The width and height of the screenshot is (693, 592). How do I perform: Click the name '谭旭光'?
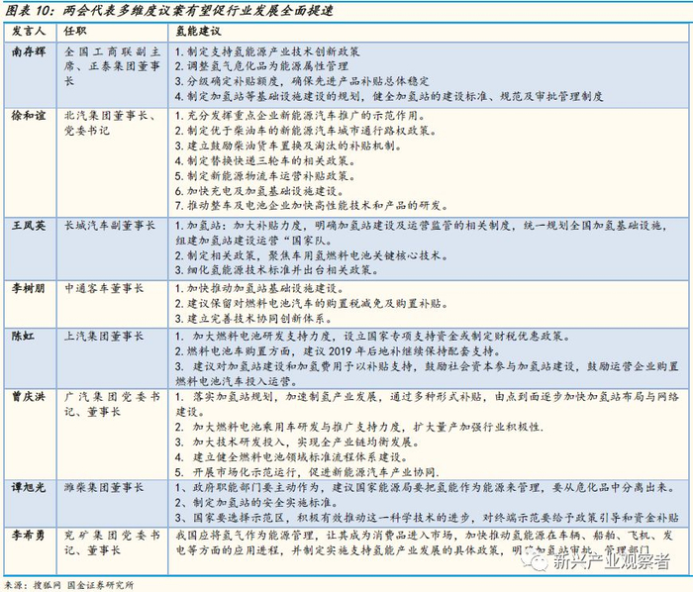29,488
